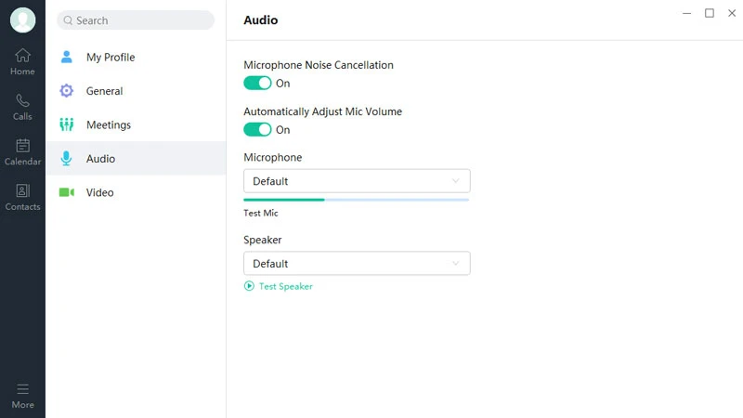Click the Speaker dropdown chevron arrow
The height and width of the screenshot is (418, 743).
[456, 264]
